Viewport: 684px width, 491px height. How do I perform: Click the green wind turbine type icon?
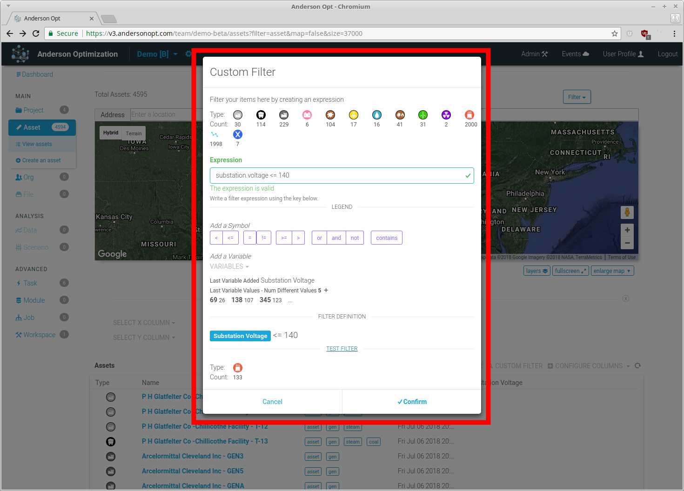(x=422, y=115)
